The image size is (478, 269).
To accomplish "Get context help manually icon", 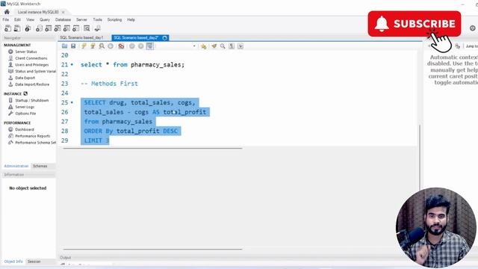I will pos(457,46).
